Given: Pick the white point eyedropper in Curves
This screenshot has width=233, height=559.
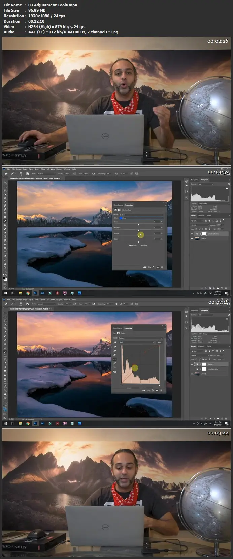Looking at the screenshot, I should 114,355.
